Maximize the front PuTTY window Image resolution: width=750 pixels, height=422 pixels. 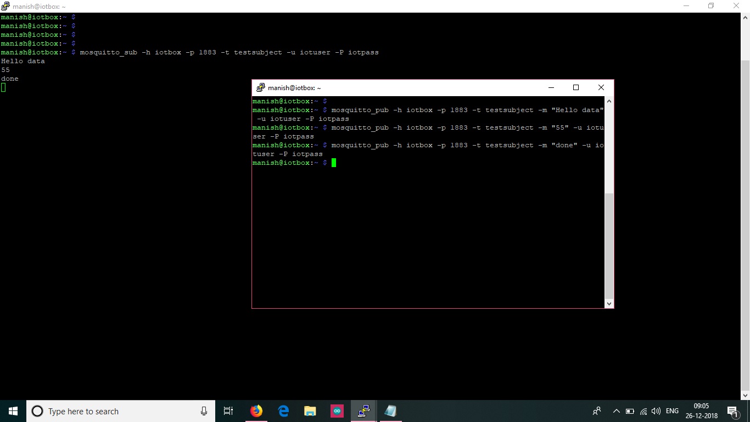576,87
